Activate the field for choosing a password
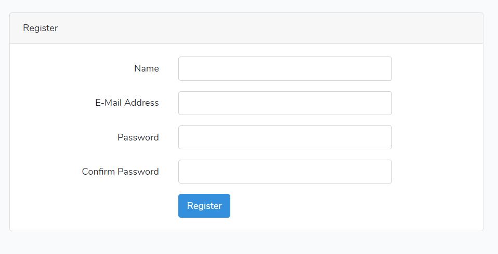The height and width of the screenshot is (254, 498). tap(285, 137)
